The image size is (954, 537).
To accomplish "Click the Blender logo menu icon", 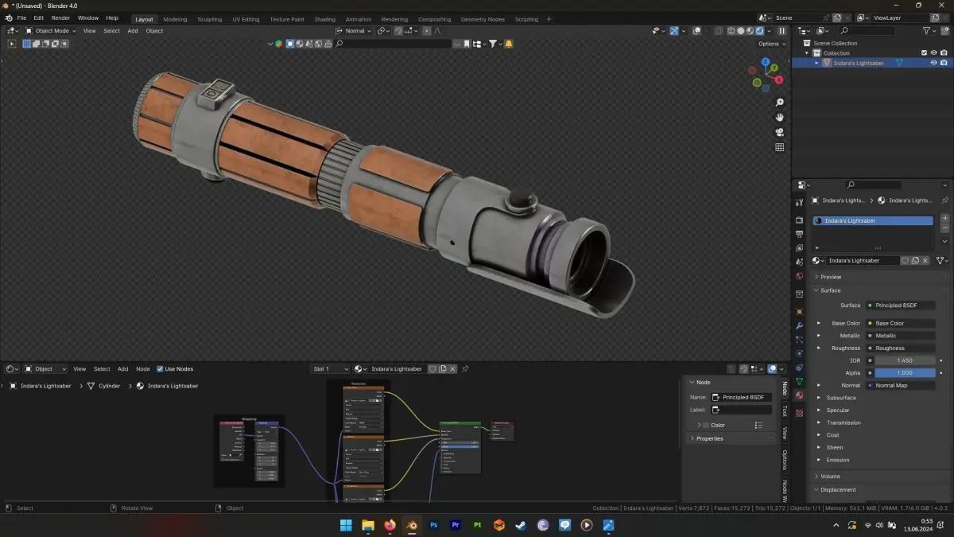I will (9, 18).
